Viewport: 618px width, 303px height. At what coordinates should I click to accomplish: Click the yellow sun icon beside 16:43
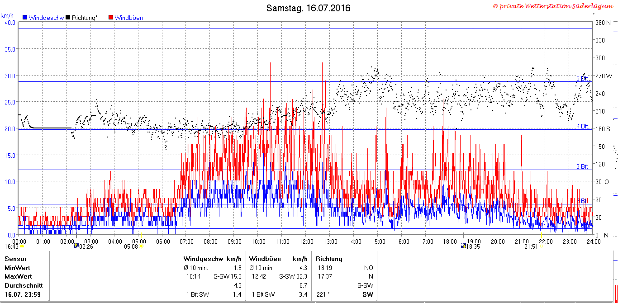coord(22,246)
